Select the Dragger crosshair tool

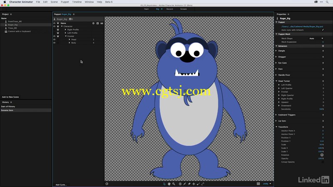pyautogui.click(x=194, y=184)
